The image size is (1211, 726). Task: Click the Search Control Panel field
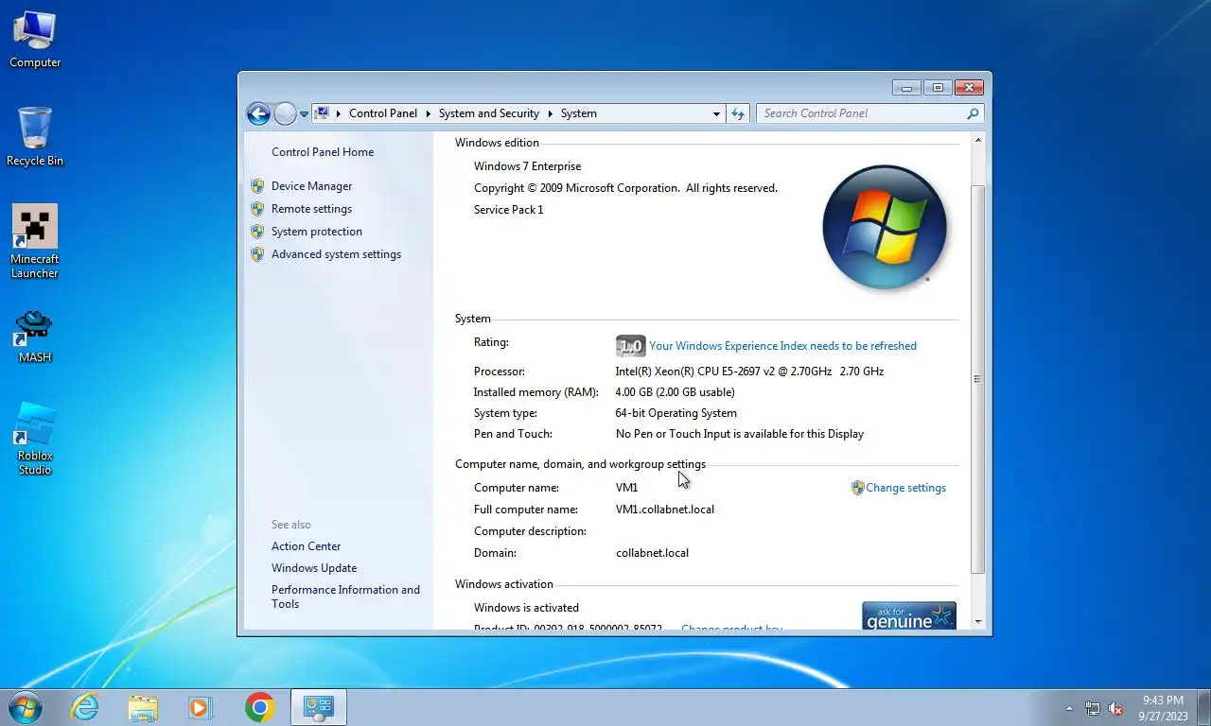[861, 113]
